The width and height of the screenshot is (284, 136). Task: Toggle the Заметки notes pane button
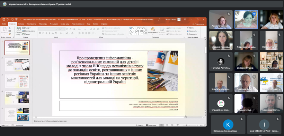(139, 125)
